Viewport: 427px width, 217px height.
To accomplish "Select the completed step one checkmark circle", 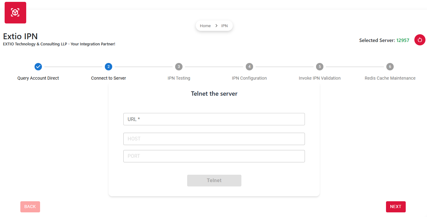I will tap(38, 67).
